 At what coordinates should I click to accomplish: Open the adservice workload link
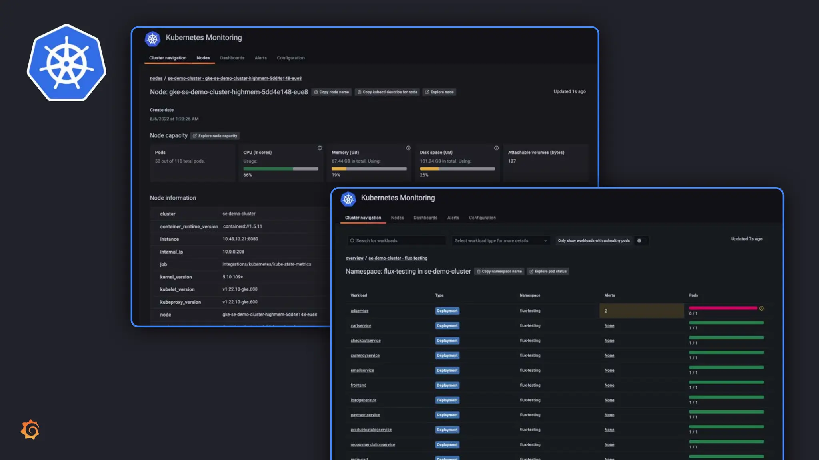[x=359, y=311]
